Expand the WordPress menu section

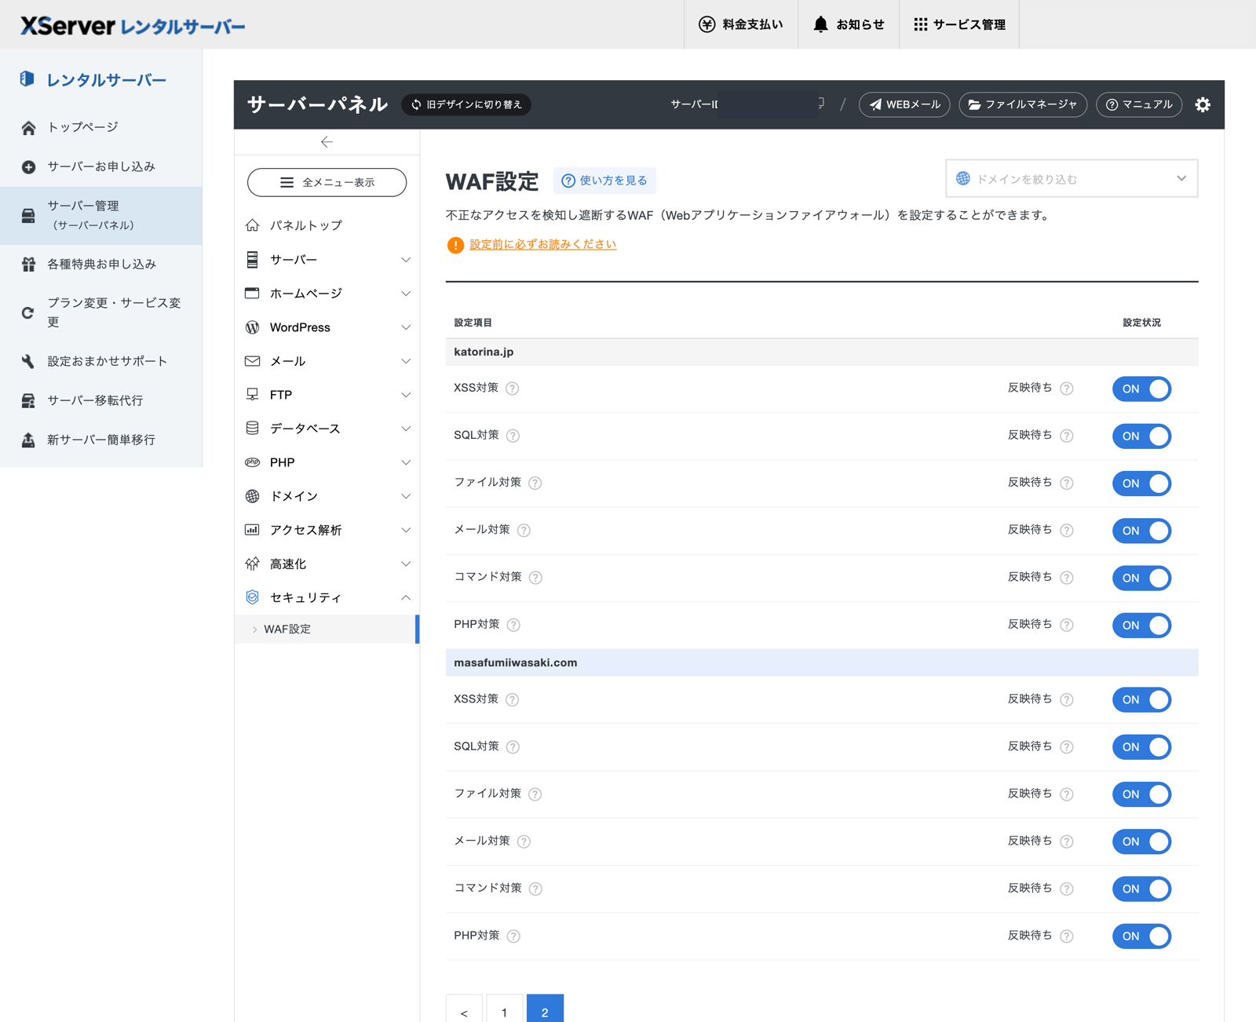(327, 327)
